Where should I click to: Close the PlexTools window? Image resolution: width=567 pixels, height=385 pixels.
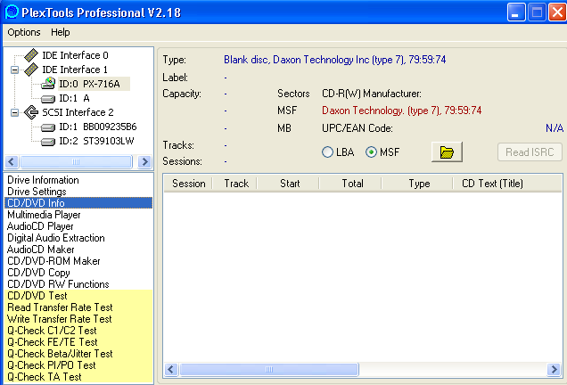tap(557, 12)
